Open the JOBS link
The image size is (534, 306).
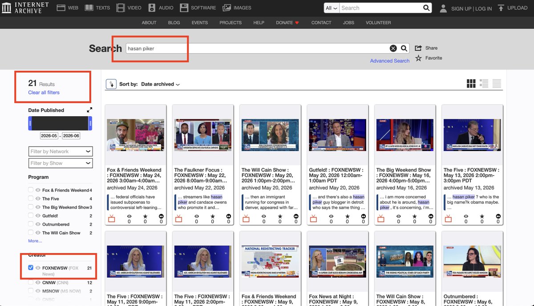[349, 23]
